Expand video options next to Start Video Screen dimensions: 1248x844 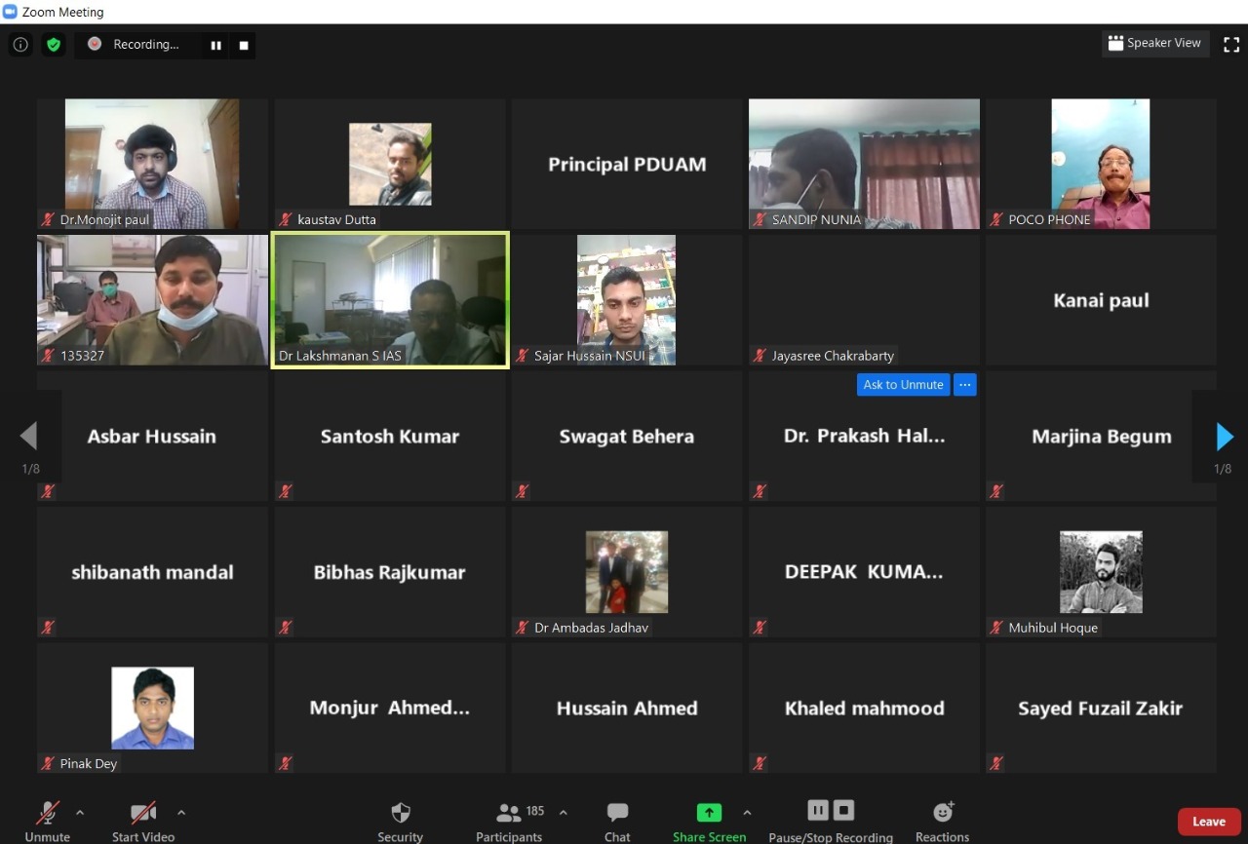181,812
